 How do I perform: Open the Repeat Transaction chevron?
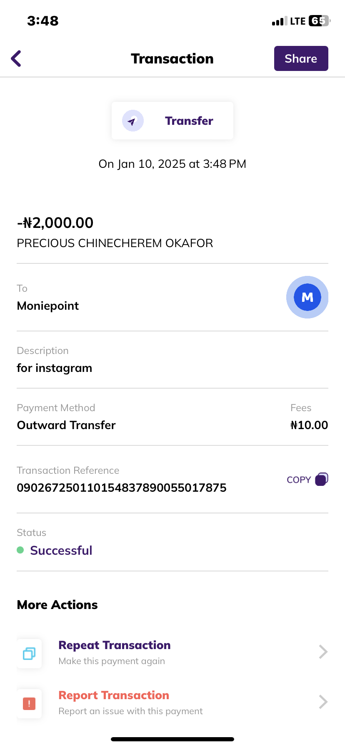point(323,652)
